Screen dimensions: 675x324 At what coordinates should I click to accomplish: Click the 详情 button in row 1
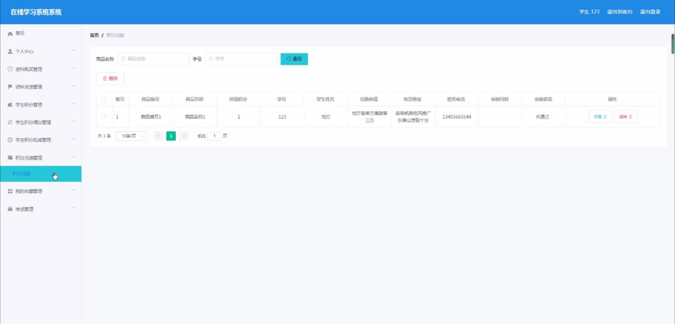pyautogui.click(x=600, y=117)
